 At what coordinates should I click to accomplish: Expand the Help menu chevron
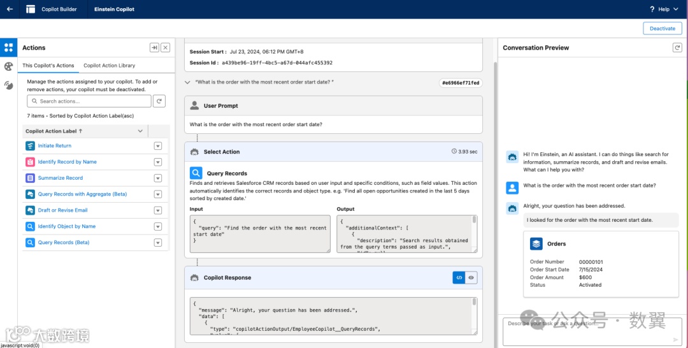(x=676, y=9)
